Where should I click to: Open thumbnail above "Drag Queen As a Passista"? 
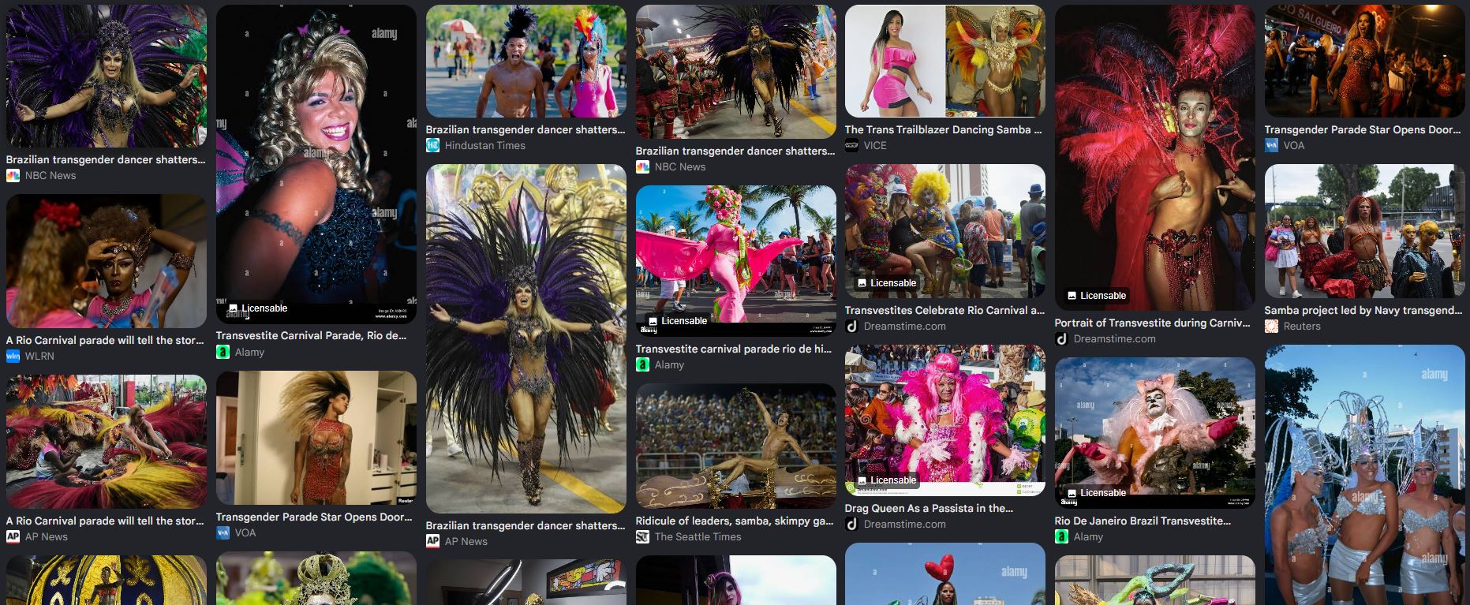945,420
